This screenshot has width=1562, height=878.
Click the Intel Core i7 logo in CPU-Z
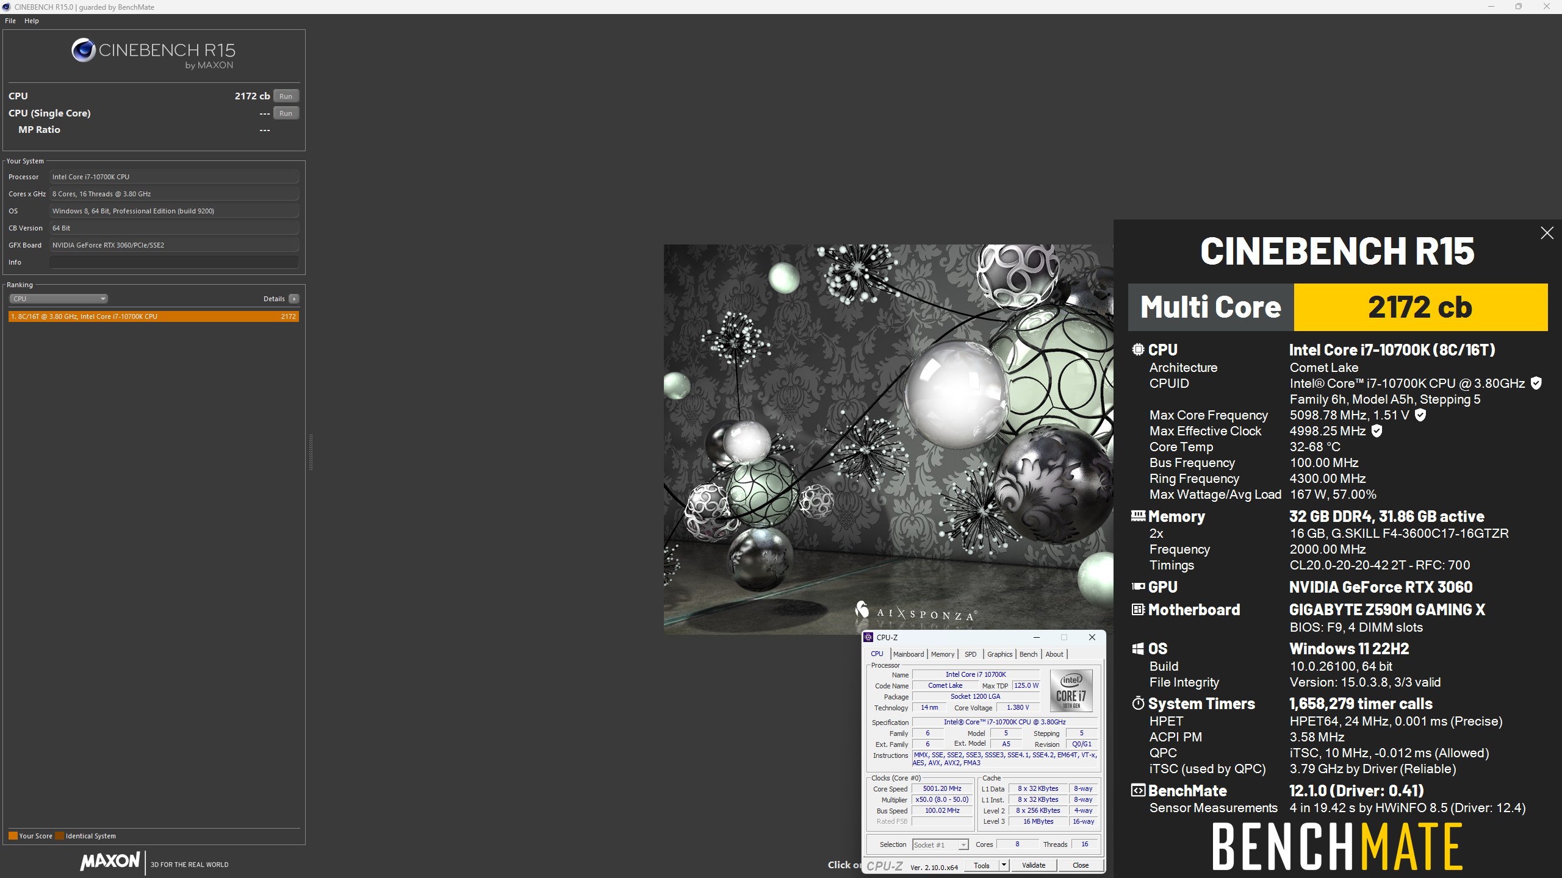tap(1071, 691)
